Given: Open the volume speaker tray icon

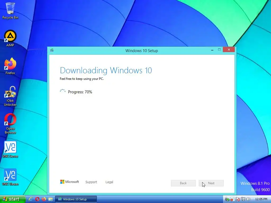Looking at the screenshot, I should coord(248,199).
